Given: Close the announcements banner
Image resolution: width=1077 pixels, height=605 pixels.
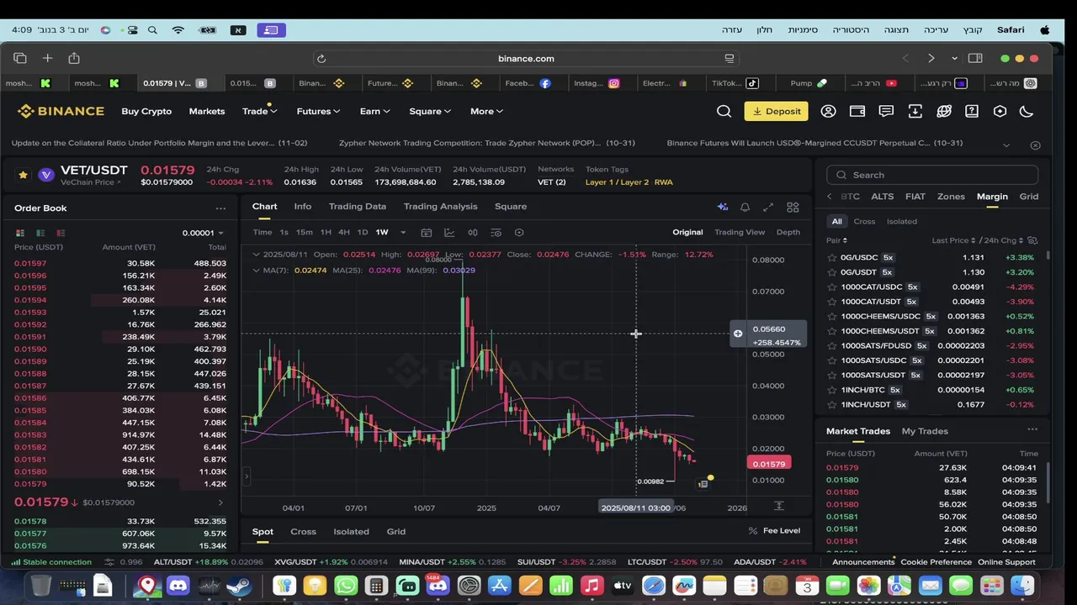Looking at the screenshot, I should pos(1036,145).
